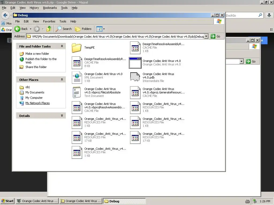Click browser back arrow in Mypal
This screenshot has height=205, width=274.
click(x=5, y=15)
